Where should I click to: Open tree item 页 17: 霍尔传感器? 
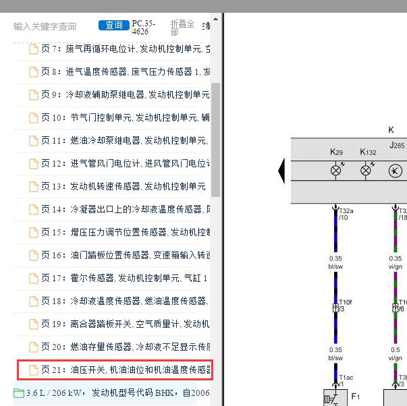118,278
